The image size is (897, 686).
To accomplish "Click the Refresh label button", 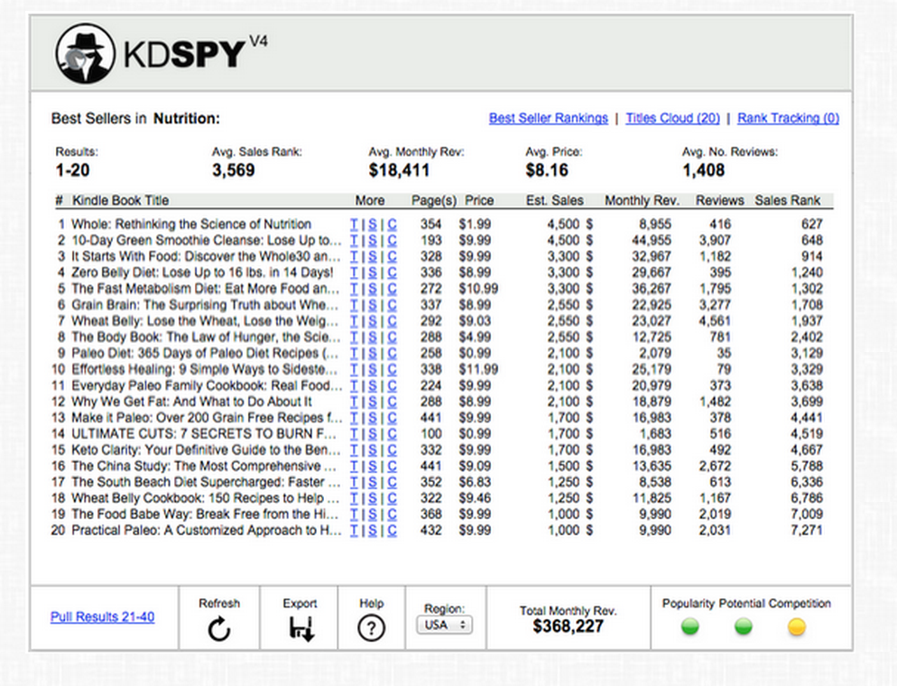I will point(219,603).
